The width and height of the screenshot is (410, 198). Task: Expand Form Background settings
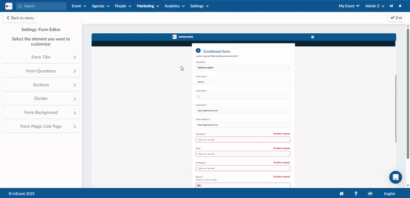(x=41, y=113)
